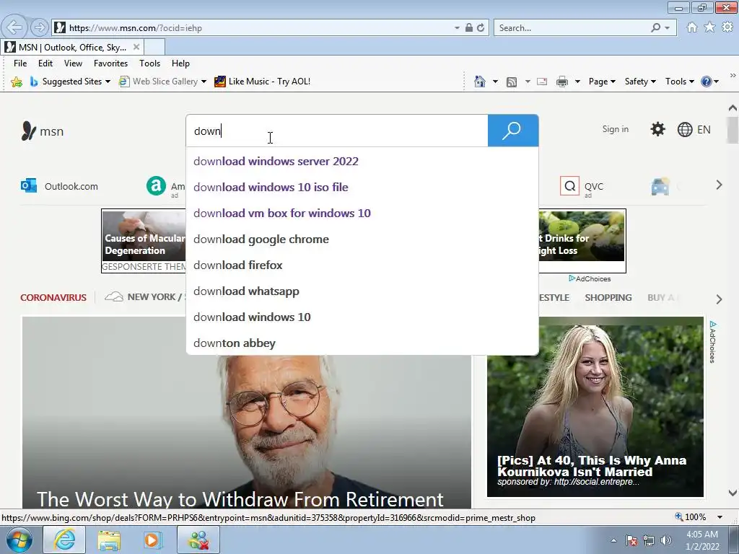
Task: Open the View menu
Action: click(73, 63)
